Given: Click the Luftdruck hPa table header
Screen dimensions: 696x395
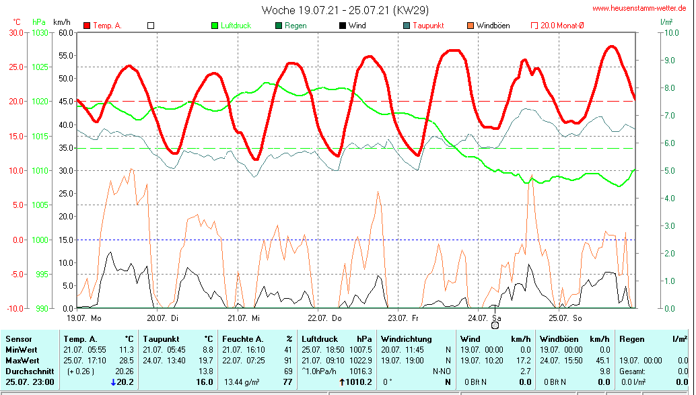Looking at the screenshot, I should click(337, 339).
